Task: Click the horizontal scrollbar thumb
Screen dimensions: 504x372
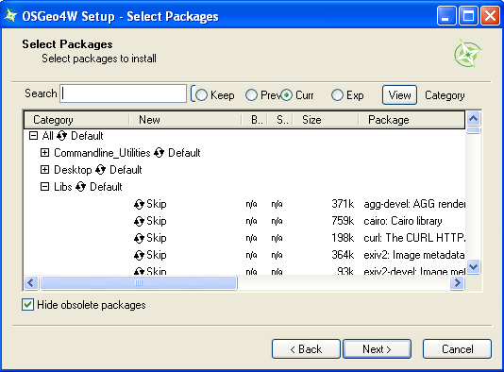Action: (139, 283)
